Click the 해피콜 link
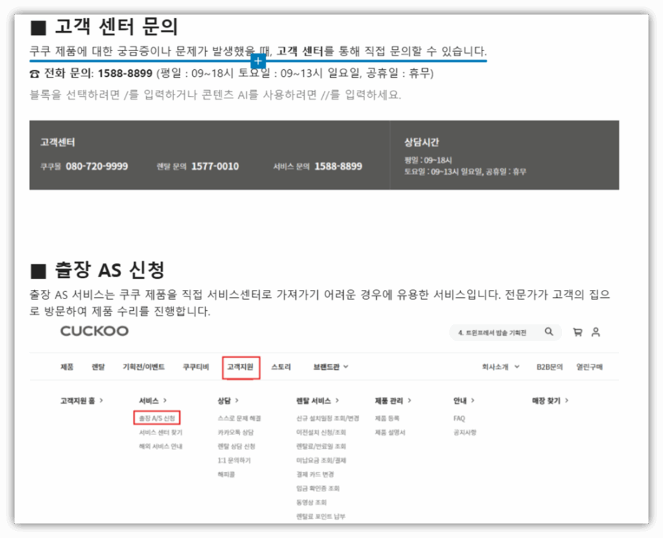 point(226,475)
